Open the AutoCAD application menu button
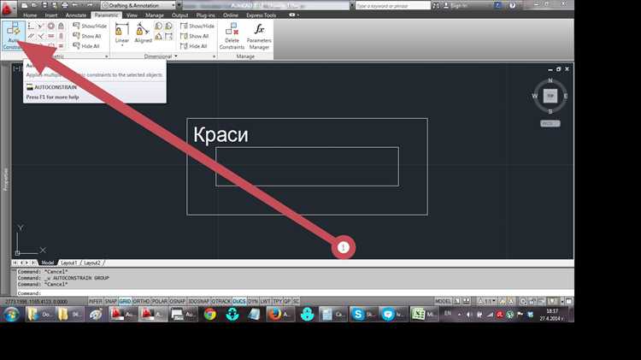Viewport: 641px width, 360px height. 8,7
